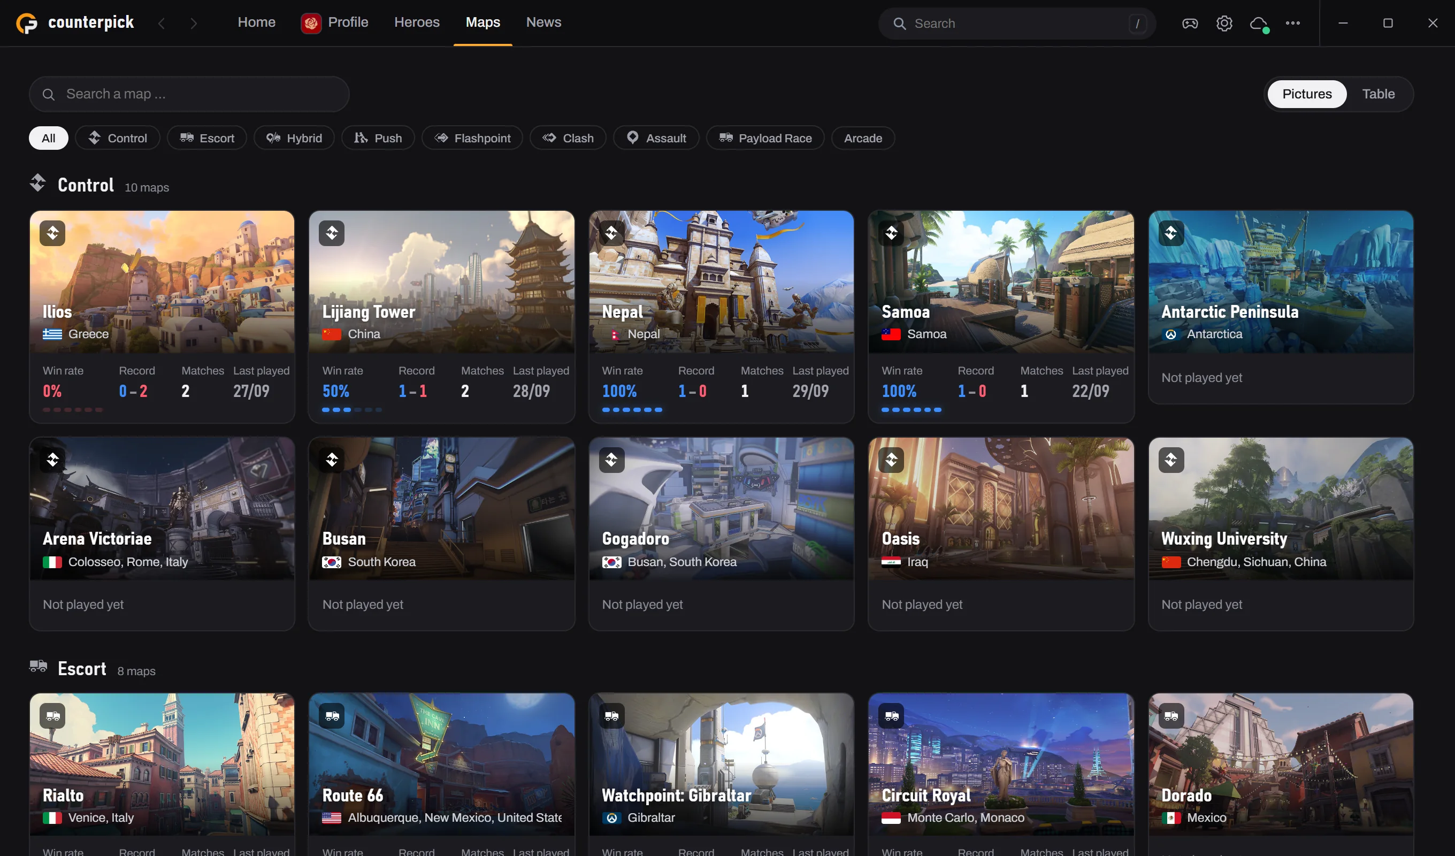The width and height of the screenshot is (1455, 856).
Task: Click the magnifier in map search
Action: [49, 94]
